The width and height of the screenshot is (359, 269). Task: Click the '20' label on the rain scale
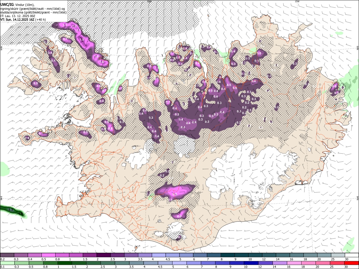pyautogui.click(x=317, y=267)
